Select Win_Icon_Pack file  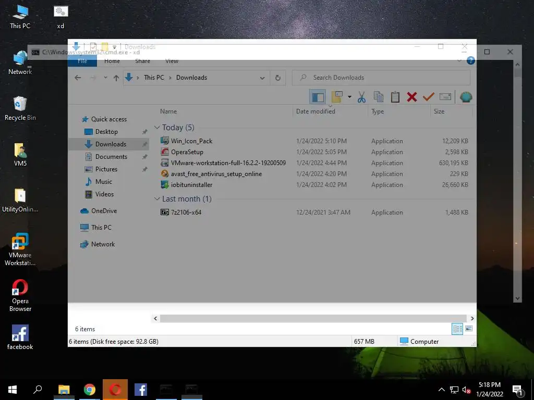pyautogui.click(x=191, y=141)
